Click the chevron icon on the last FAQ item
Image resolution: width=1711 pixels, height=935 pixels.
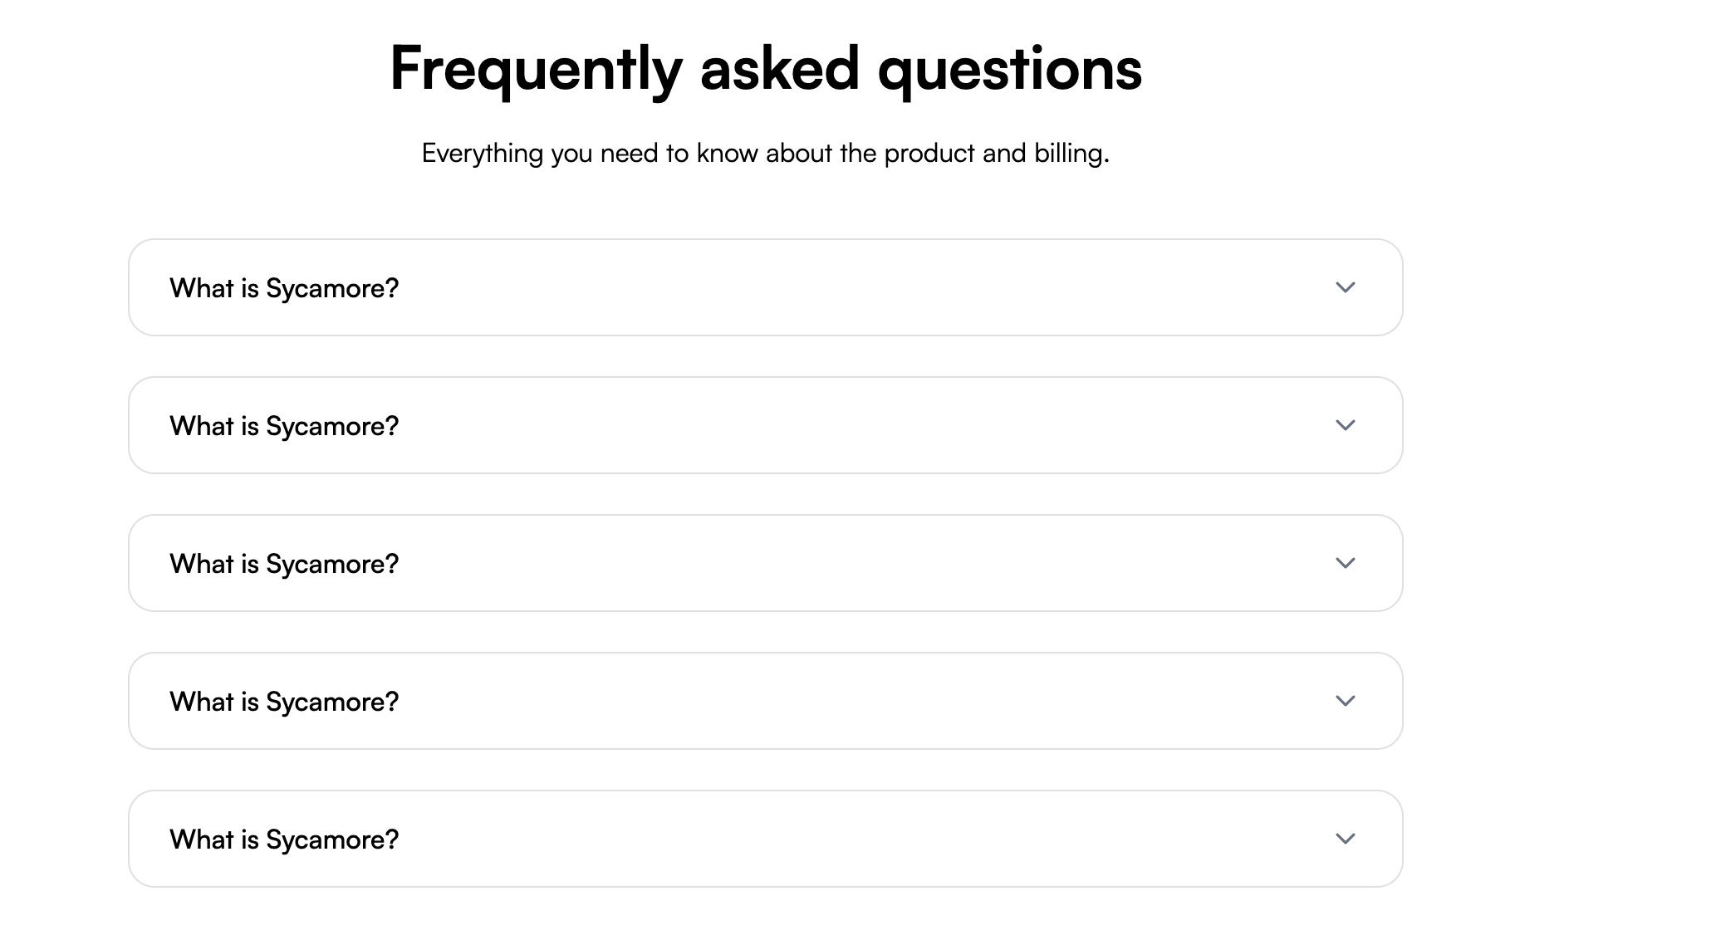click(1345, 839)
